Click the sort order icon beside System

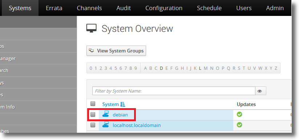point(123,104)
